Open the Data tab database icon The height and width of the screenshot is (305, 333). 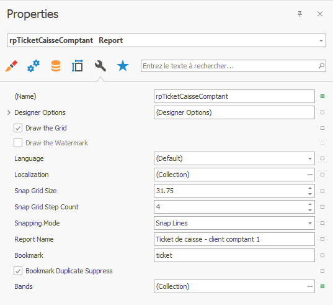coord(56,66)
